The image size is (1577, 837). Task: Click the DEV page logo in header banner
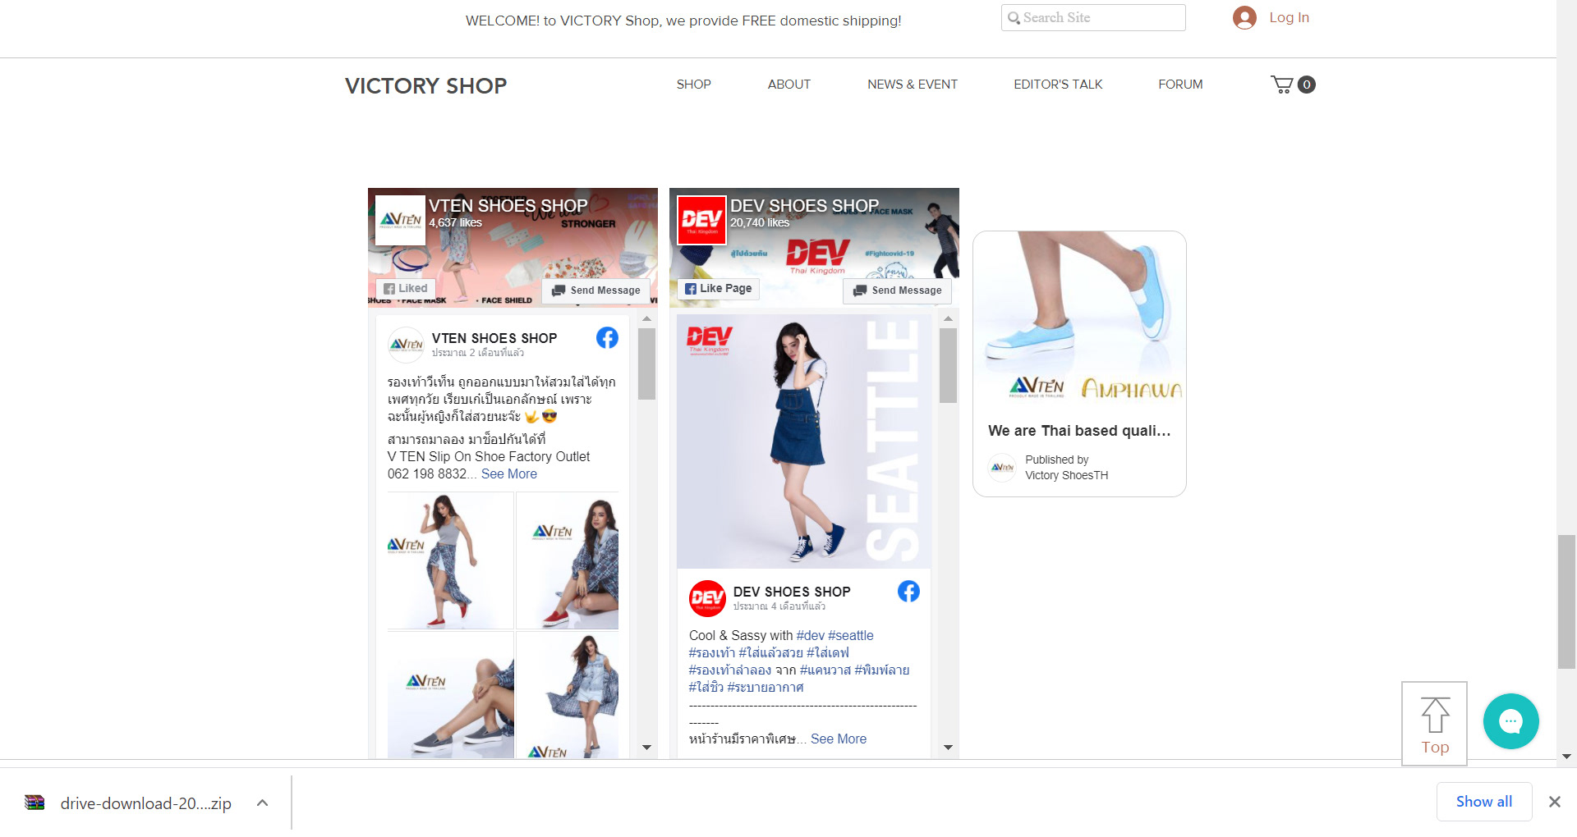pos(701,220)
